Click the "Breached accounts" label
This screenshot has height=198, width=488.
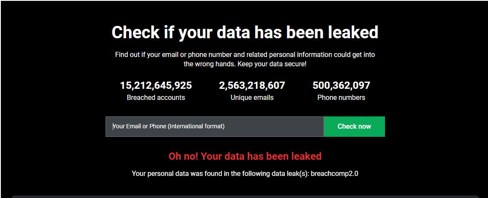click(156, 97)
